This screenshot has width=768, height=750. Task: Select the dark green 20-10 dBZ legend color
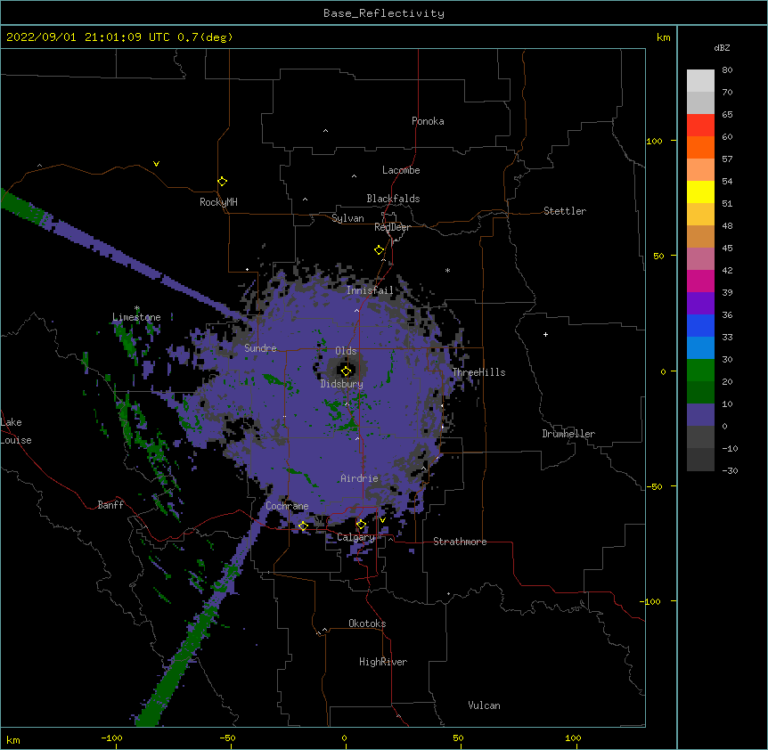[x=700, y=392]
